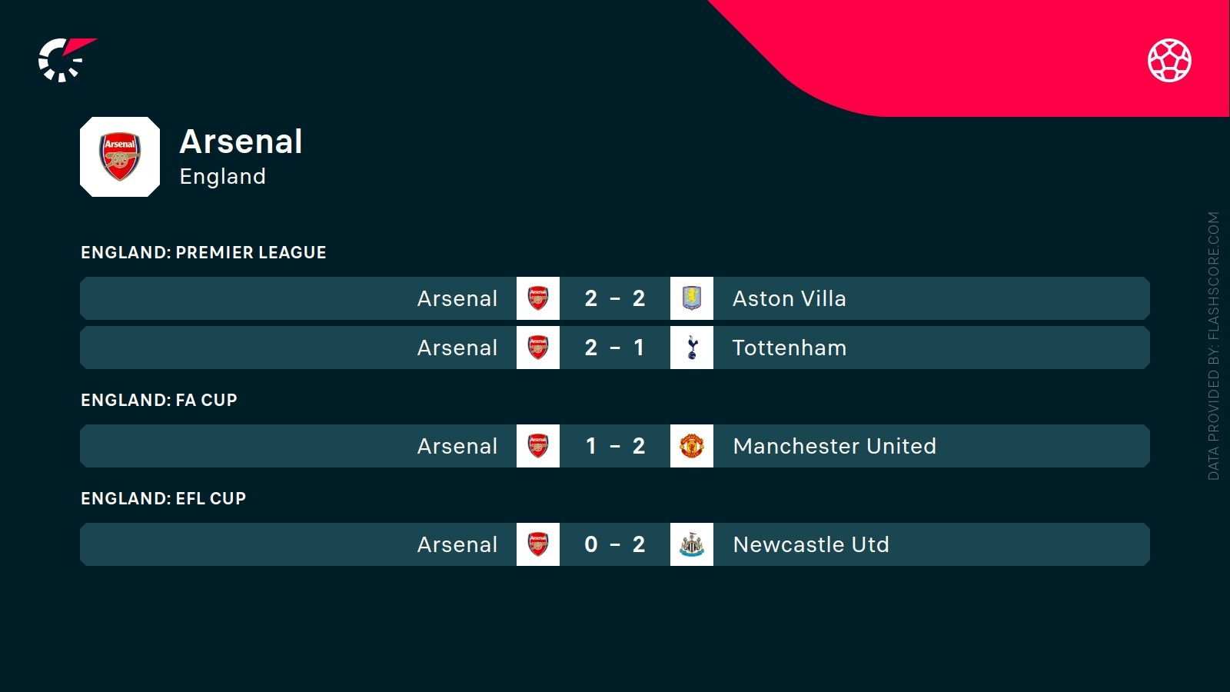
Task: Click the Manchester United crest
Action: 692,446
